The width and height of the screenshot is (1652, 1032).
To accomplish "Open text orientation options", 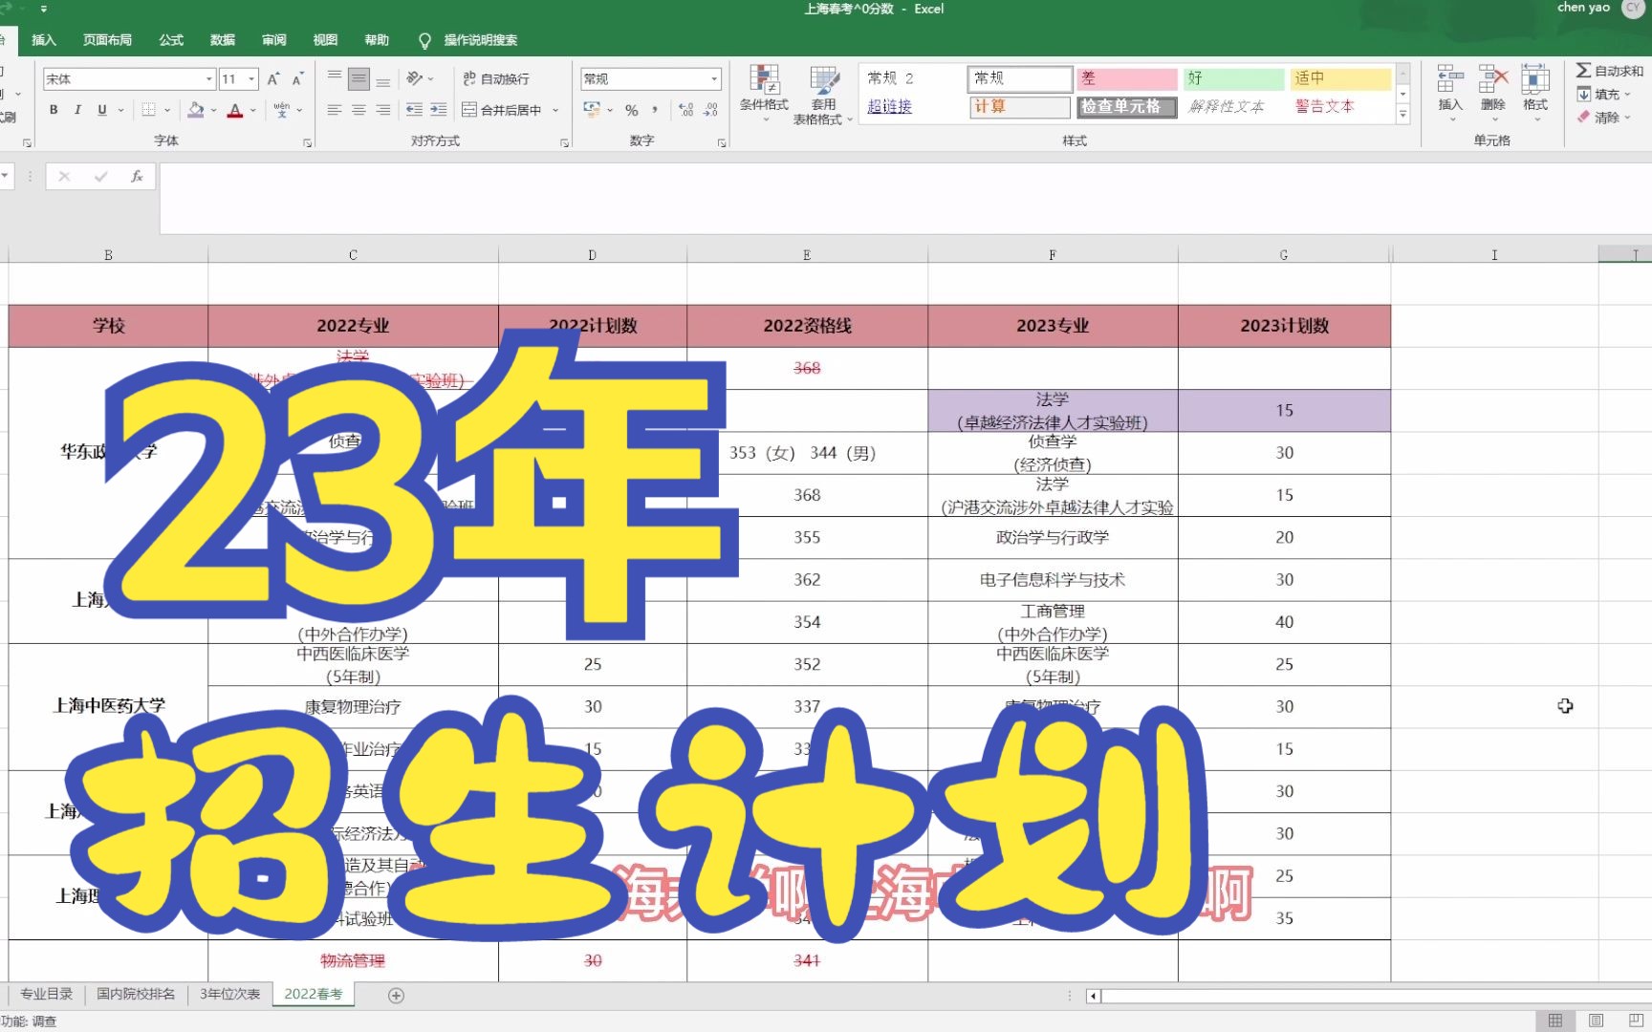I will click(x=420, y=78).
